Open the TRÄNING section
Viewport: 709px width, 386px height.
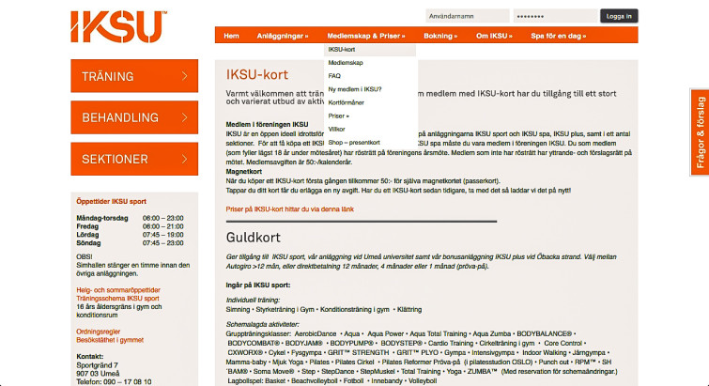(x=134, y=76)
